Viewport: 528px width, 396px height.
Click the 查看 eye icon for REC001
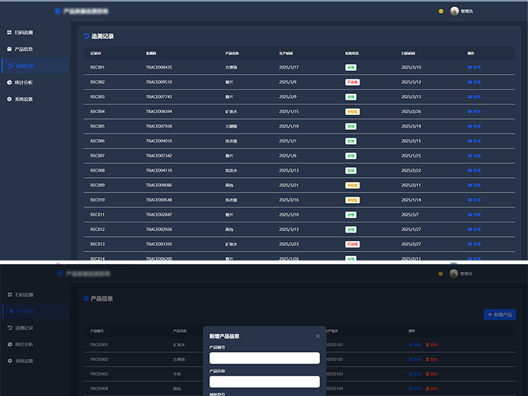tap(470, 67)
